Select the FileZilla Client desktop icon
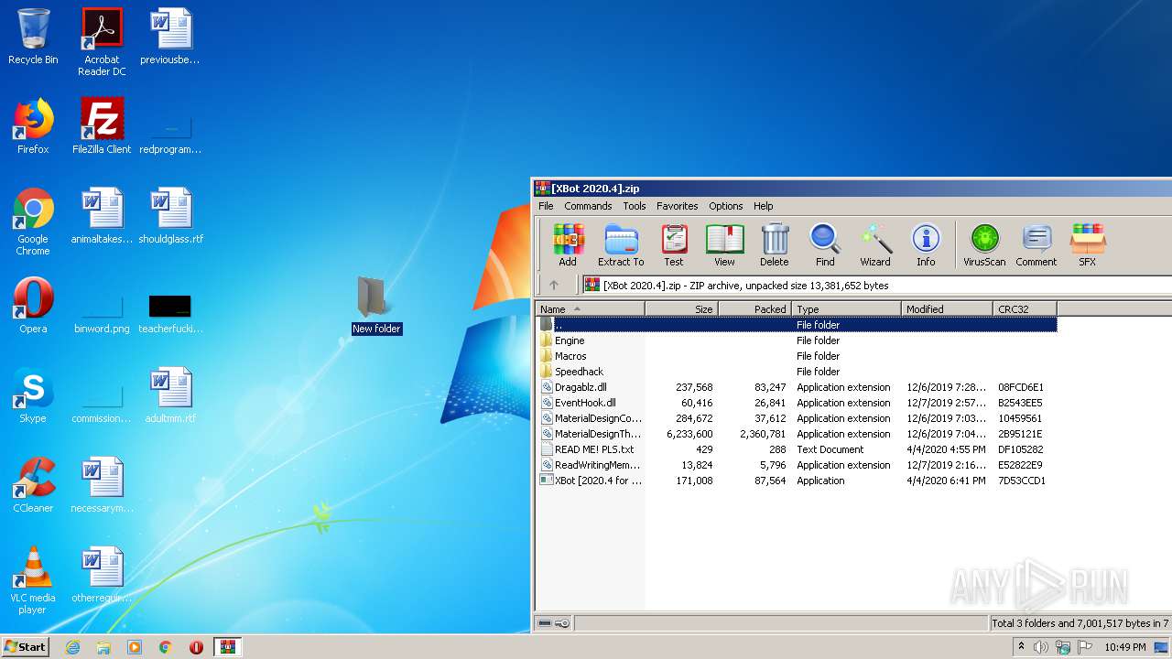1172x659 pixels. click(102, 126)
